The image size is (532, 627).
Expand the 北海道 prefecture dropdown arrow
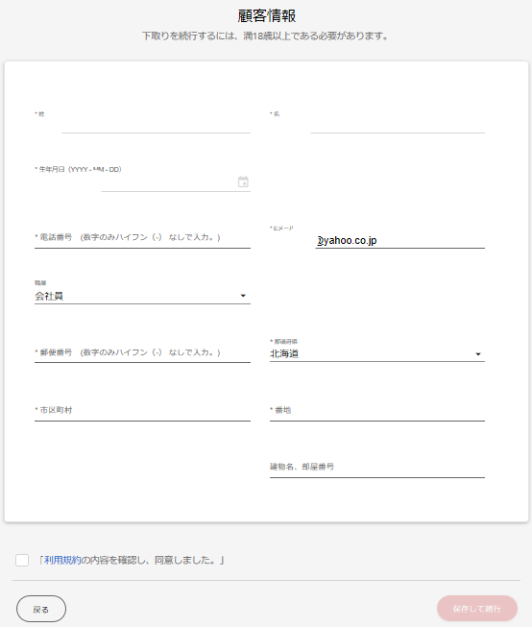click(477, 354)
